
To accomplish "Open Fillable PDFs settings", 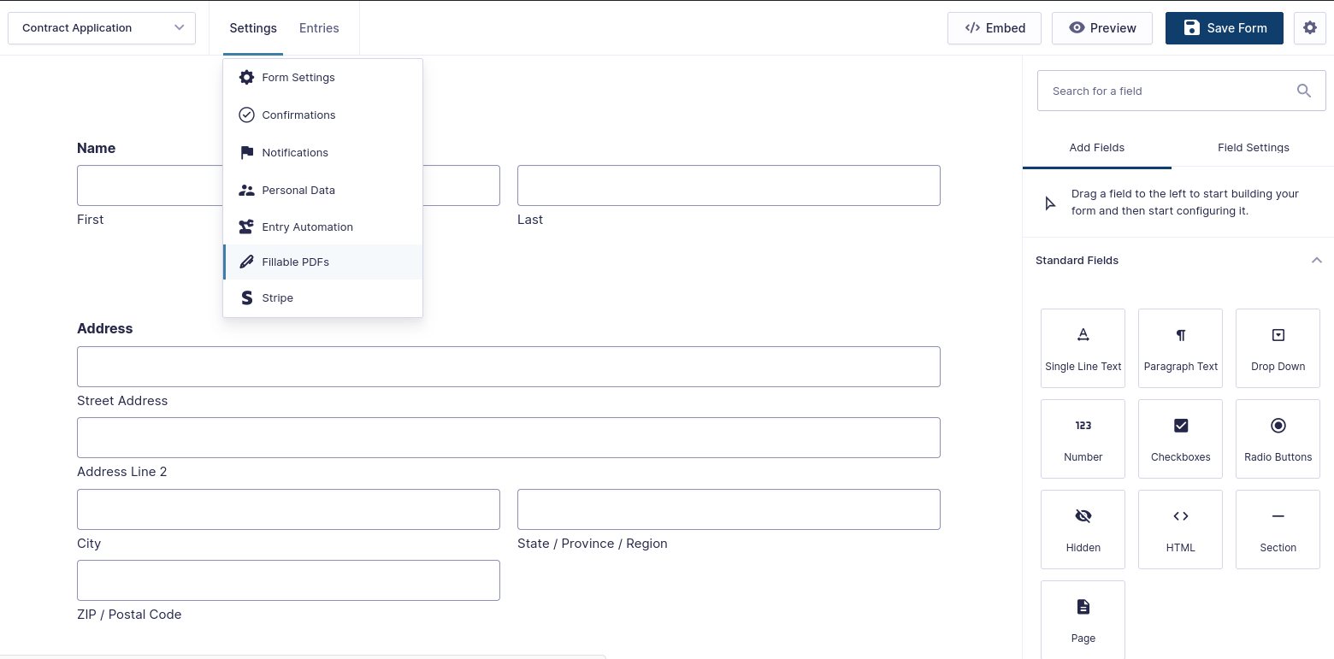I will (x=295, y=262).
